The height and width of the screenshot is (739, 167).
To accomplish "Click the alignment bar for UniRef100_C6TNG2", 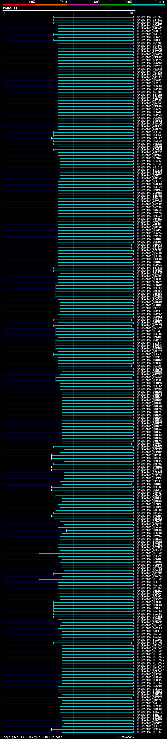I will (94, 17).
